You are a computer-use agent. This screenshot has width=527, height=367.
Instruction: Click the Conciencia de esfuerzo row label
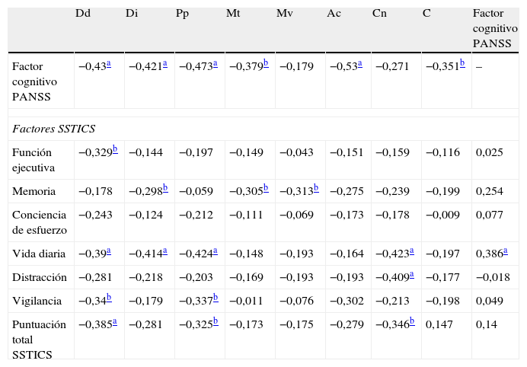pos(40,220)
